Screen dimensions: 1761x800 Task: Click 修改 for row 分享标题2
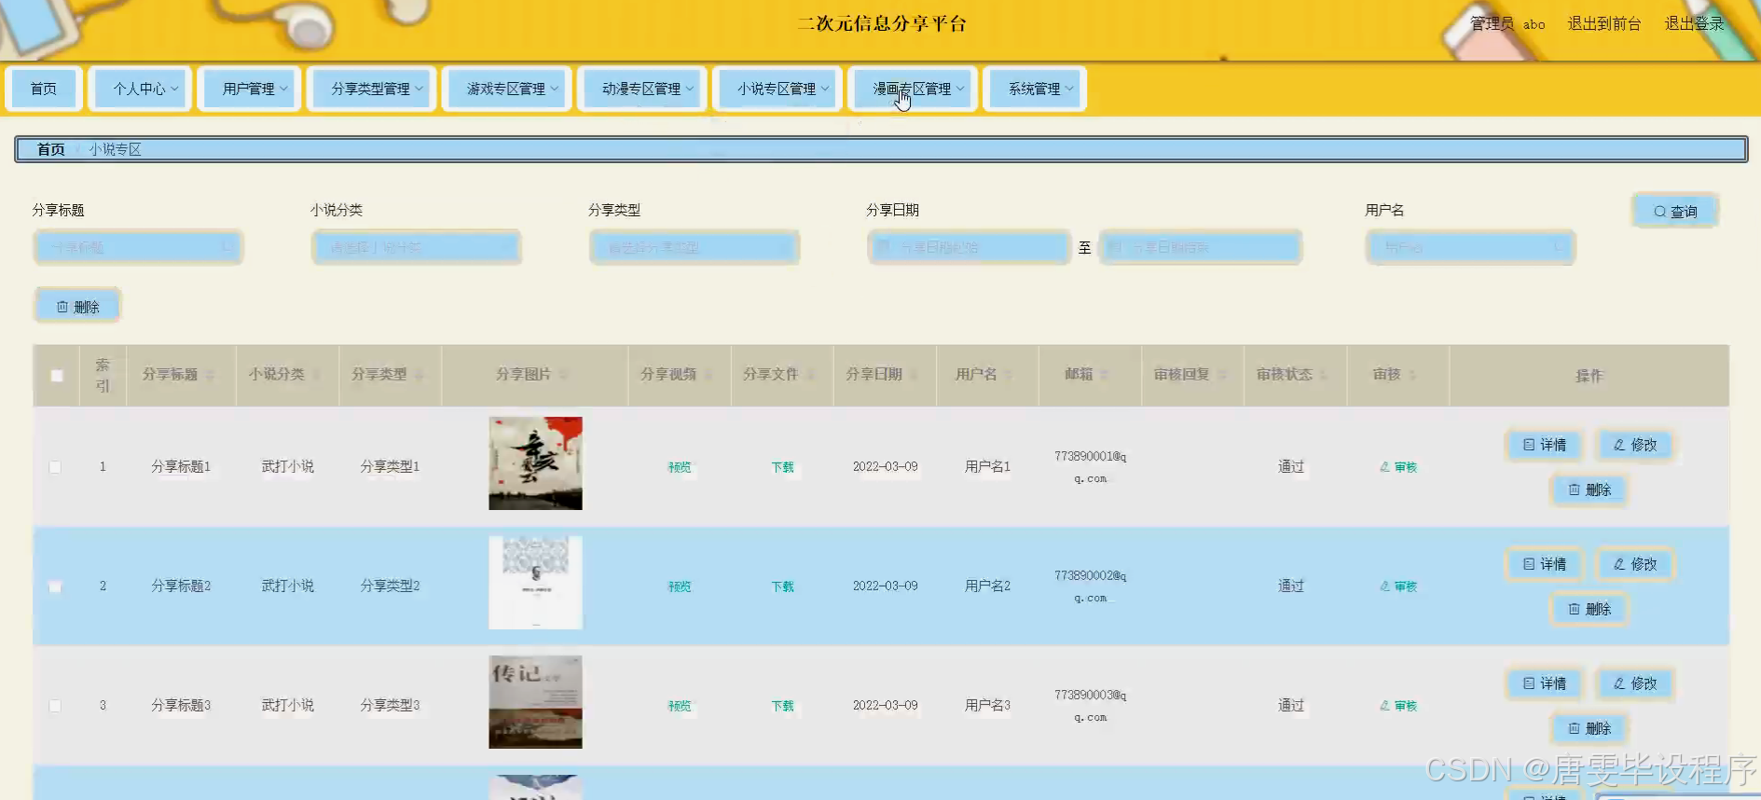click(1635, 564)
